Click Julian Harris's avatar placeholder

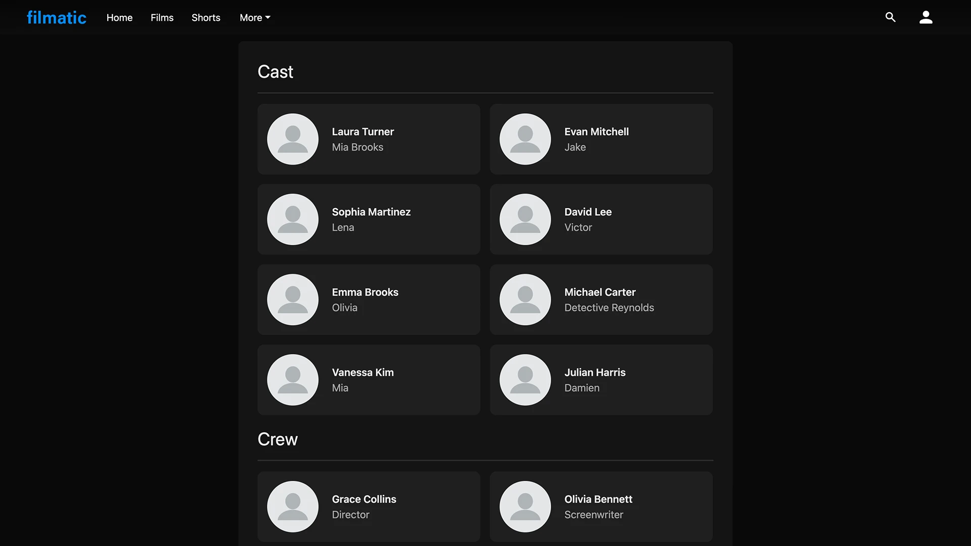point(525,380)
